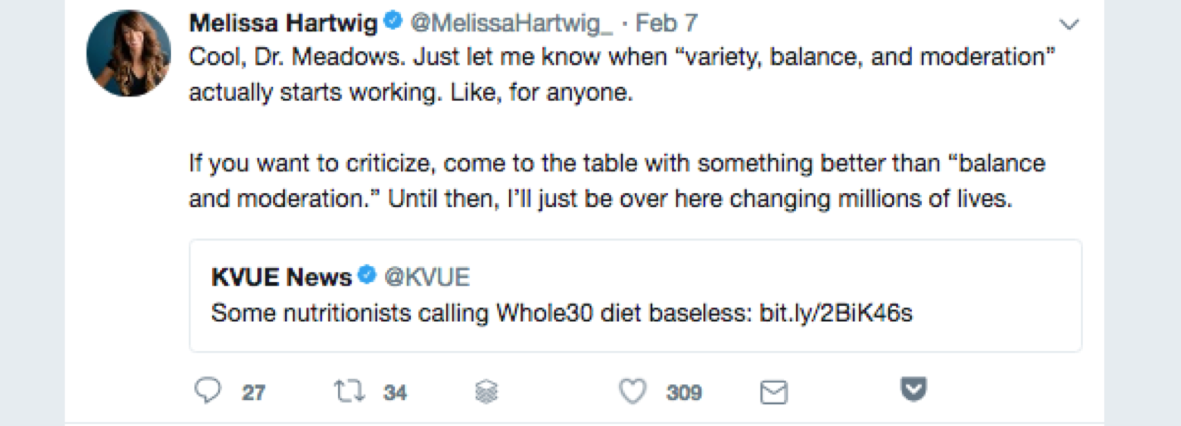Click the retweet count 34
Viewport: 1181px width, 426px height.
tap(395, 393)
